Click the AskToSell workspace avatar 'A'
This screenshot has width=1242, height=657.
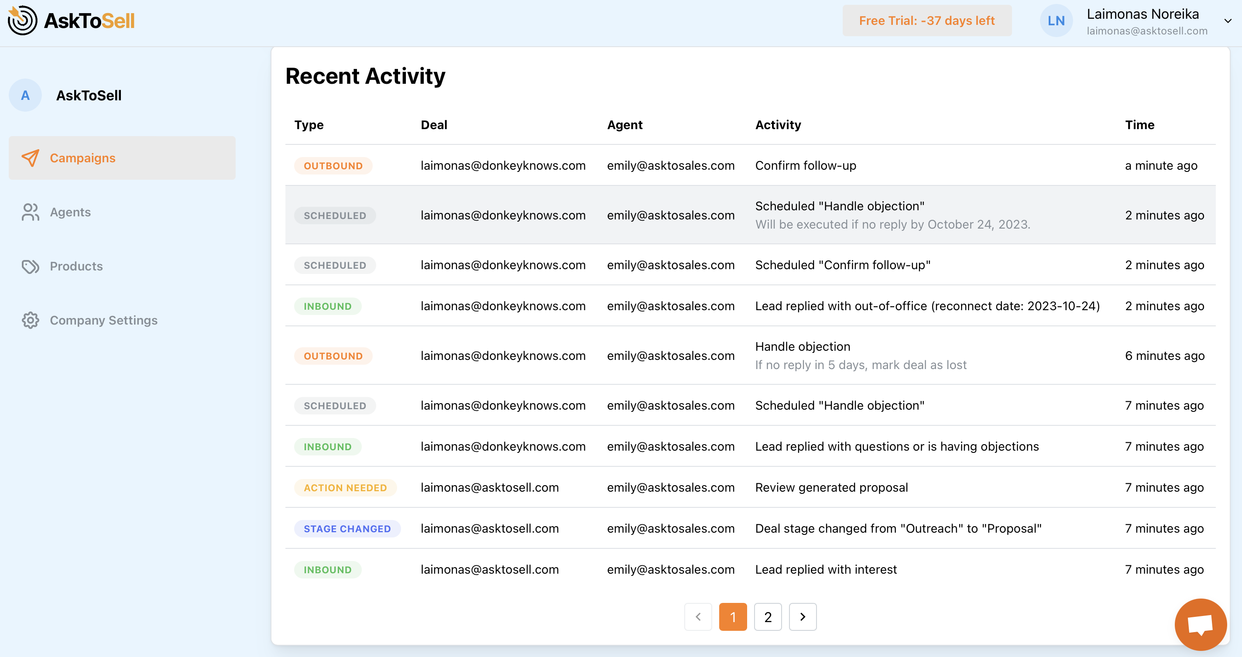25,96
